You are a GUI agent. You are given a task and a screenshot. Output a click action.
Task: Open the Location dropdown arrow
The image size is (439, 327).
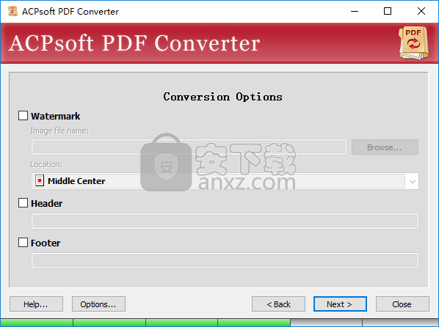tap(412, 181)
